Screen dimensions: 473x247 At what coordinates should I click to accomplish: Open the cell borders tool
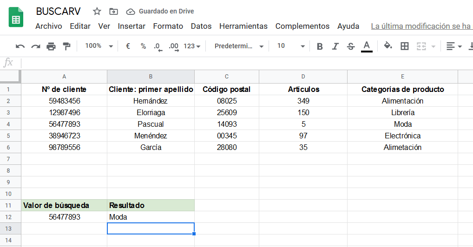click(405, 46)
